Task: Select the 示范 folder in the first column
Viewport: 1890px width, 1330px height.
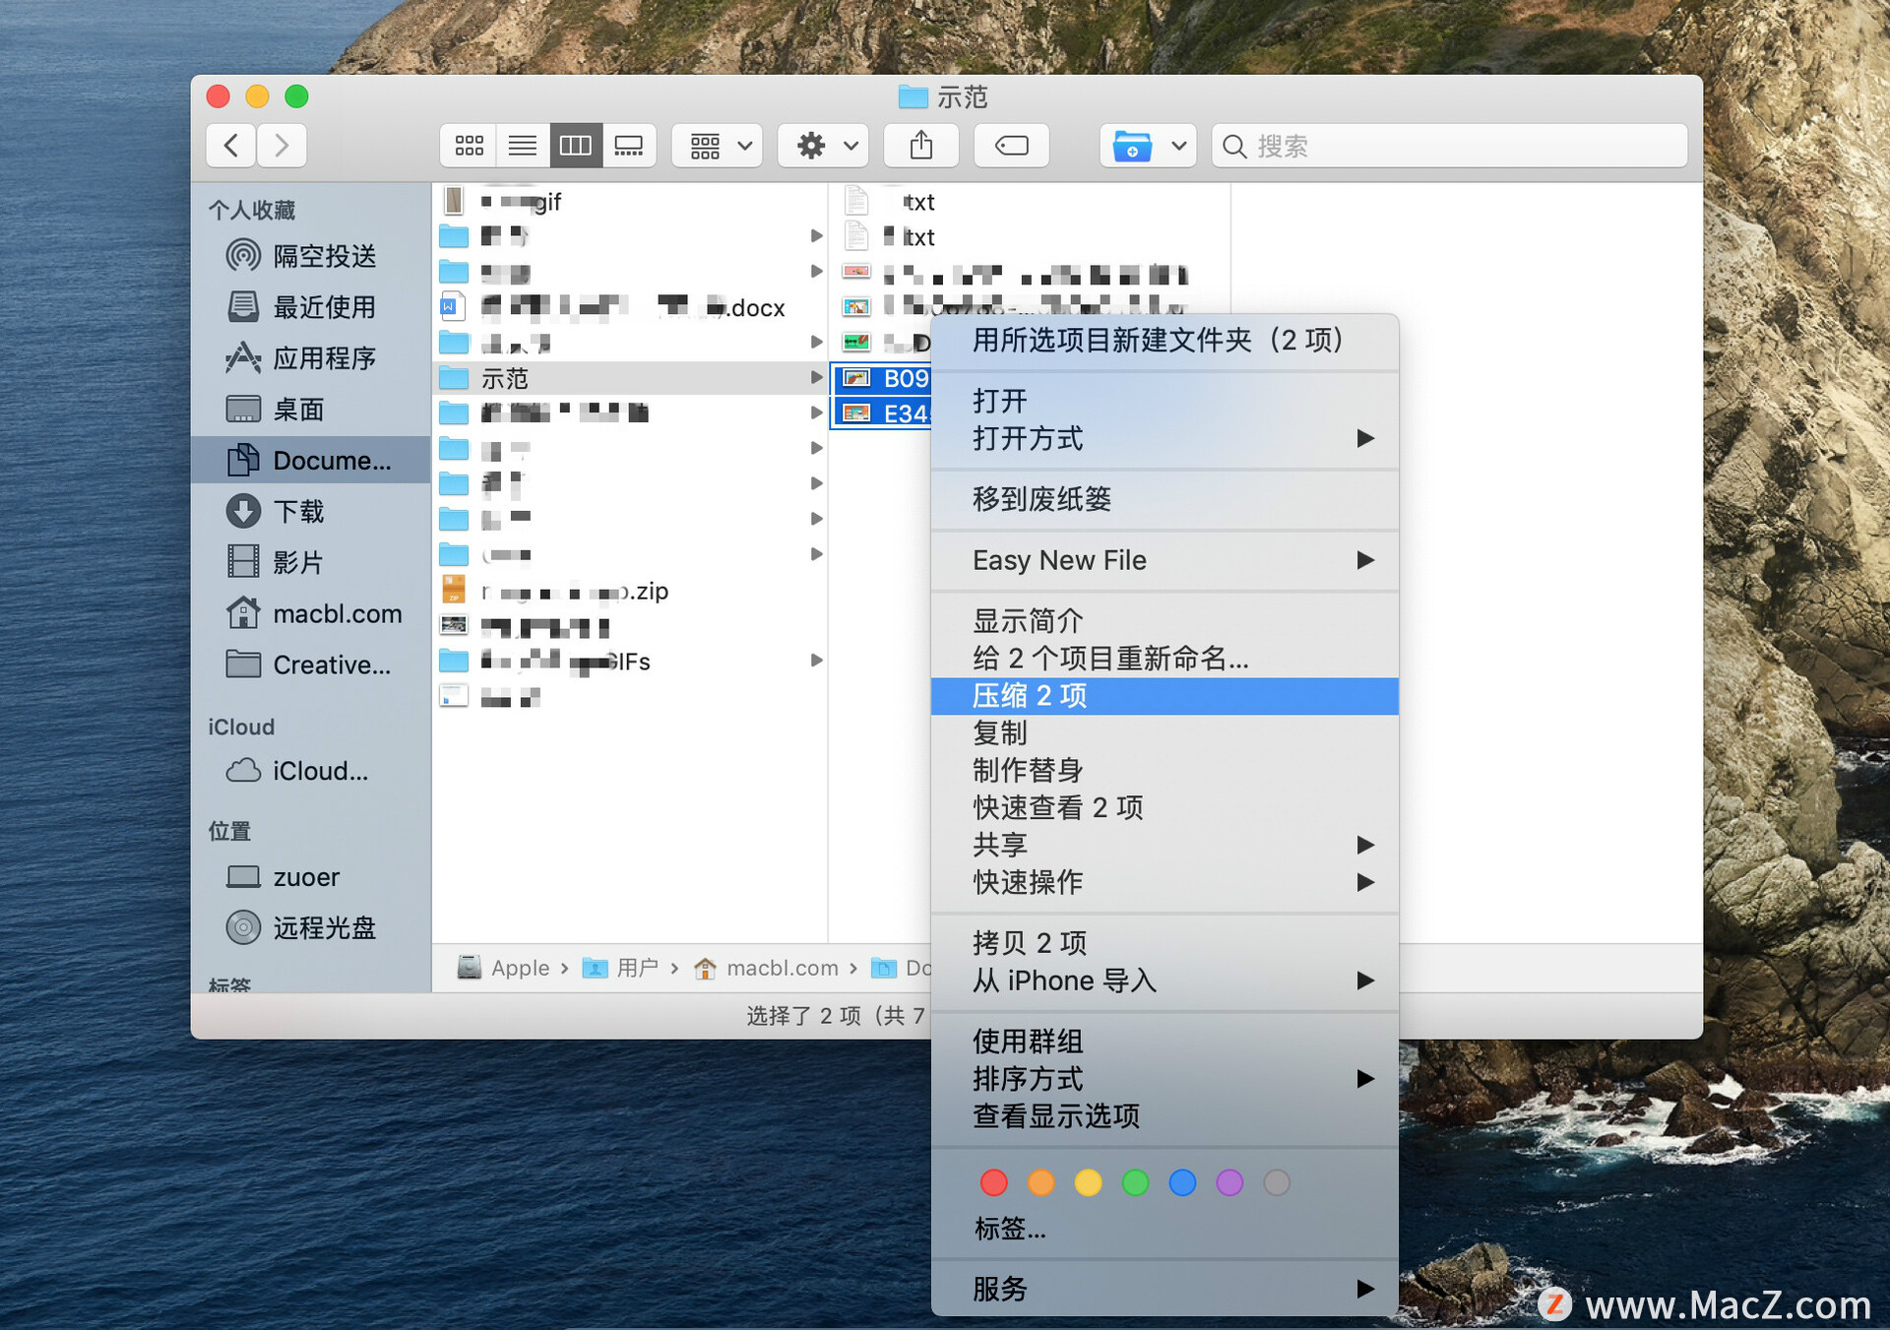Action: tap(630, 378)
